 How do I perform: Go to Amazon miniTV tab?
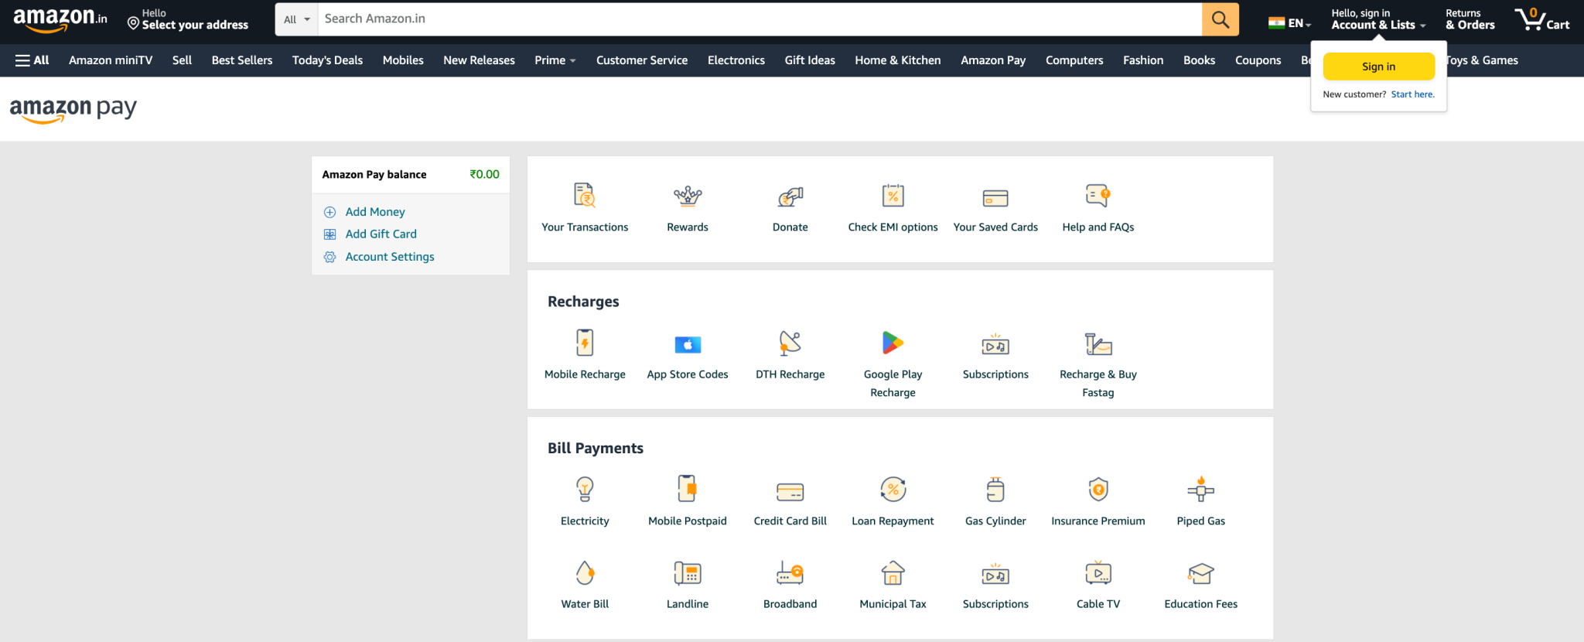pyautogui.click(x=111, y=60)
